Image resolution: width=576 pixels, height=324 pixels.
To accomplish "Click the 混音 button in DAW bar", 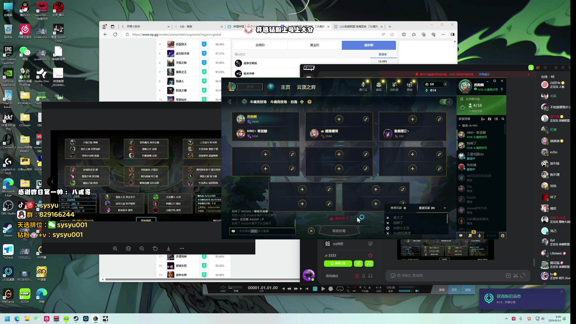I will pyautogui.click(x=454, y=290).
